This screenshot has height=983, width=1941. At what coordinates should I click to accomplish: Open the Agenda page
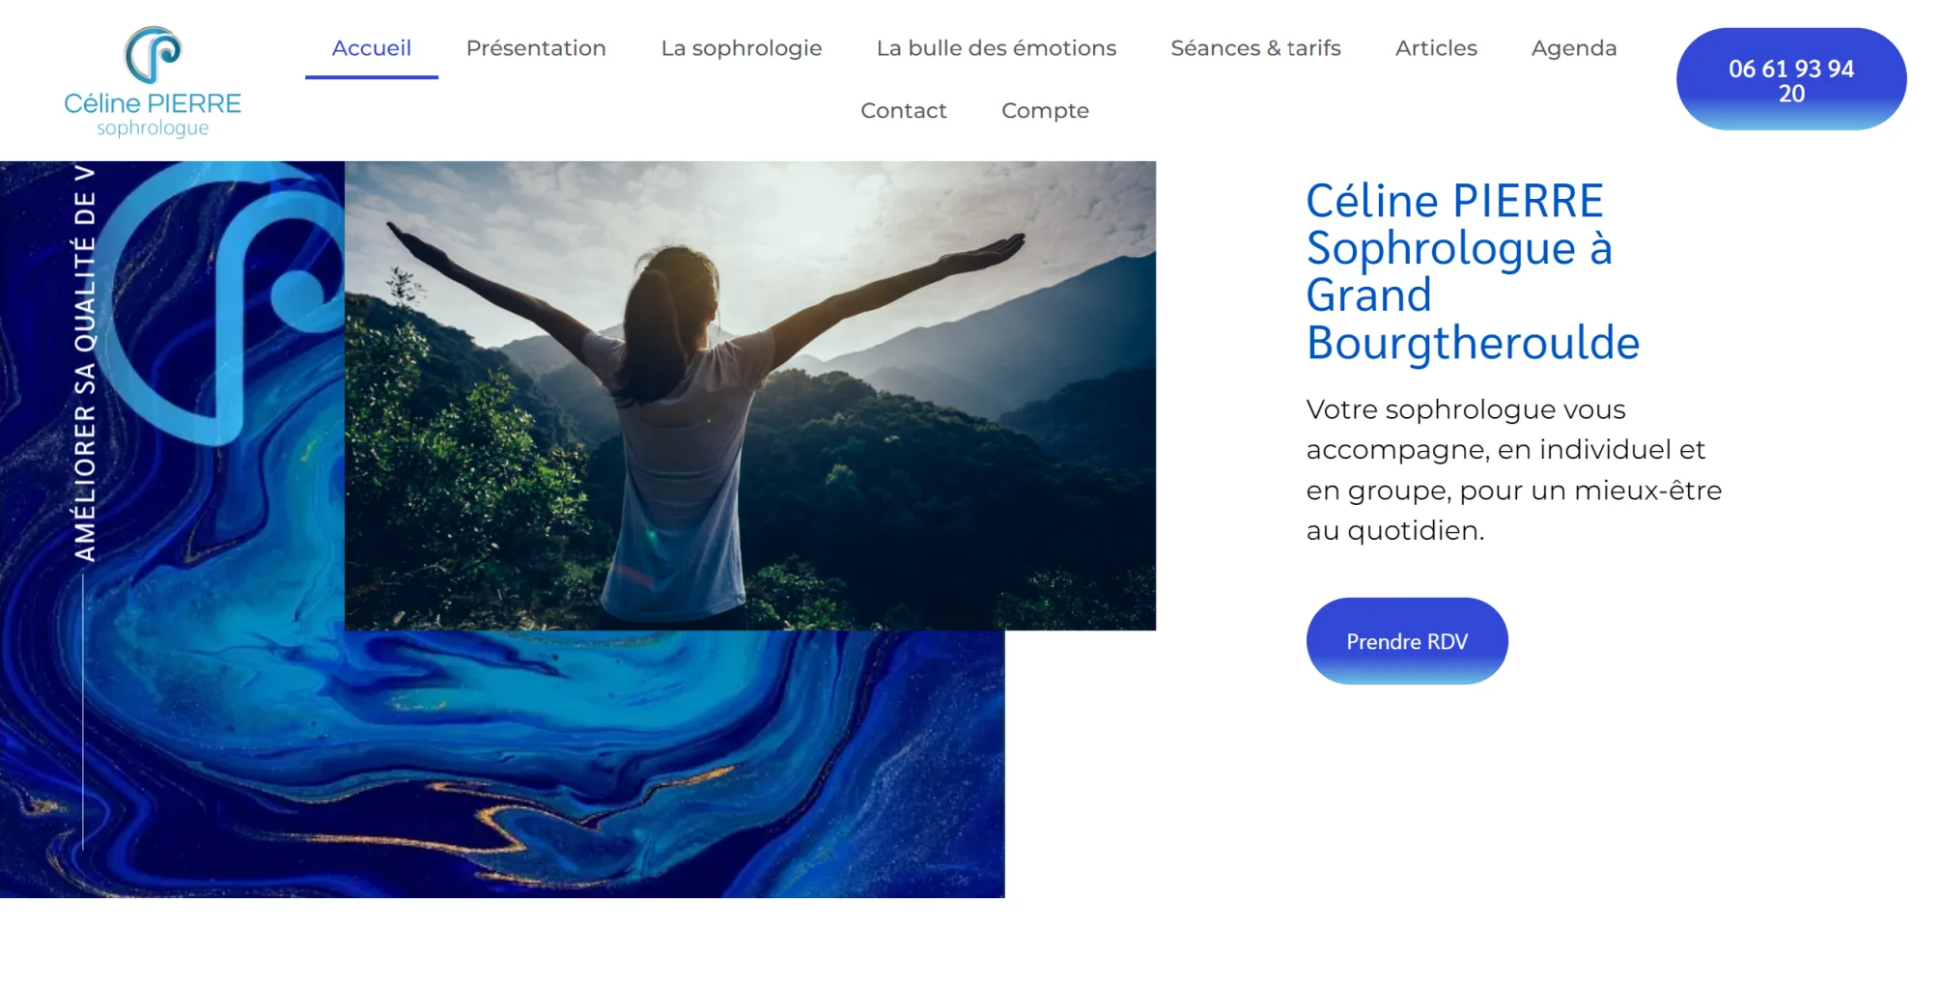click(x=1574, y=48)
